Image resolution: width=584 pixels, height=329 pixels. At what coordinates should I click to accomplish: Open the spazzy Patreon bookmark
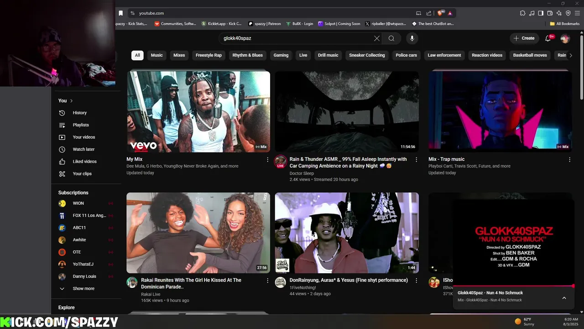pyautogui.click(x=265, y=24)
